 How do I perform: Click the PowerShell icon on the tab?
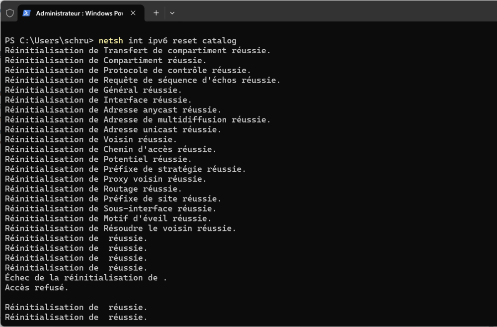click(27, 13)
